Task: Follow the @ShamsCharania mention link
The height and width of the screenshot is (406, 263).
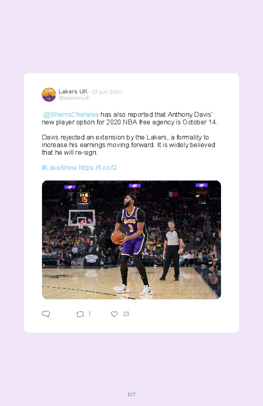Action: [x=71, y=114]
